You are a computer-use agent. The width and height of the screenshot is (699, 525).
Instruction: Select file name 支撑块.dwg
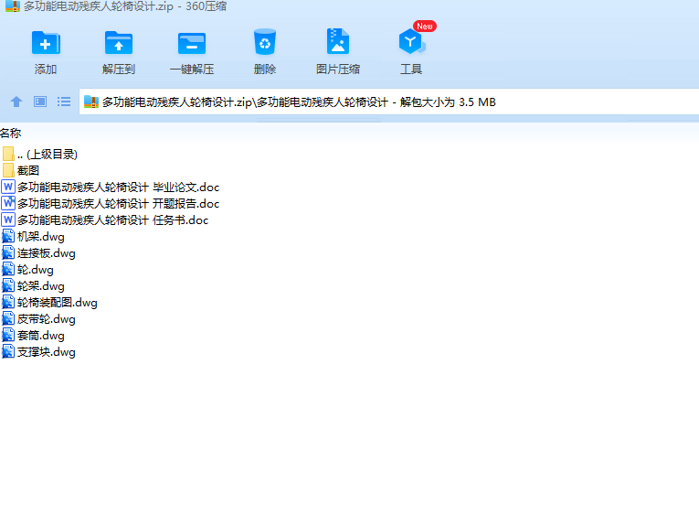pyautogui.click(x=47, y=352)
